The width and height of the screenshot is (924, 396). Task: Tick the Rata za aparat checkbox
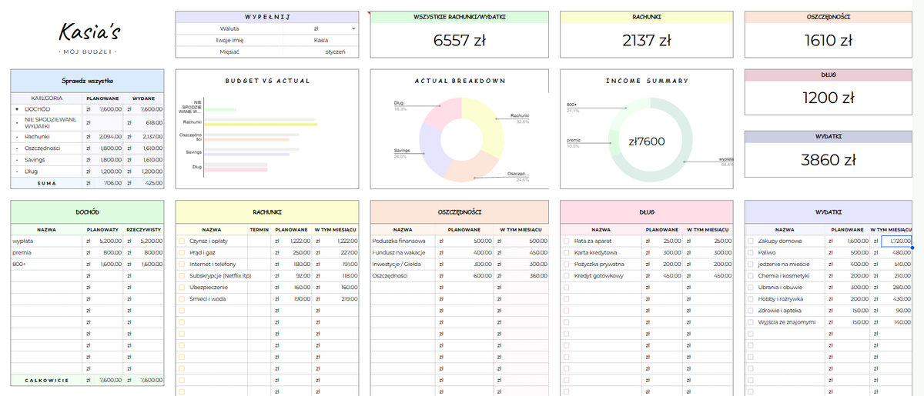coord(567,241)
